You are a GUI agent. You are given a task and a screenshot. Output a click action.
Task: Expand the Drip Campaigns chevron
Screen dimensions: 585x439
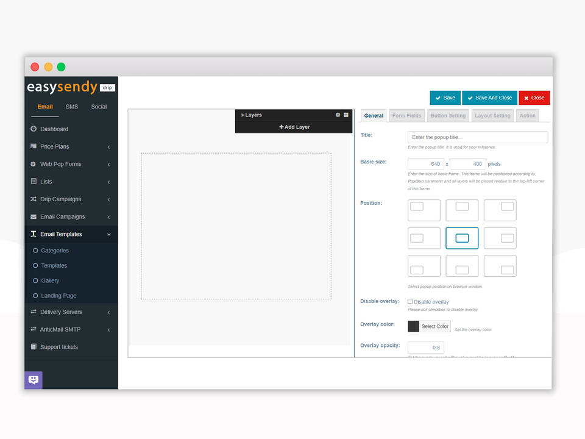click(109, 200)
